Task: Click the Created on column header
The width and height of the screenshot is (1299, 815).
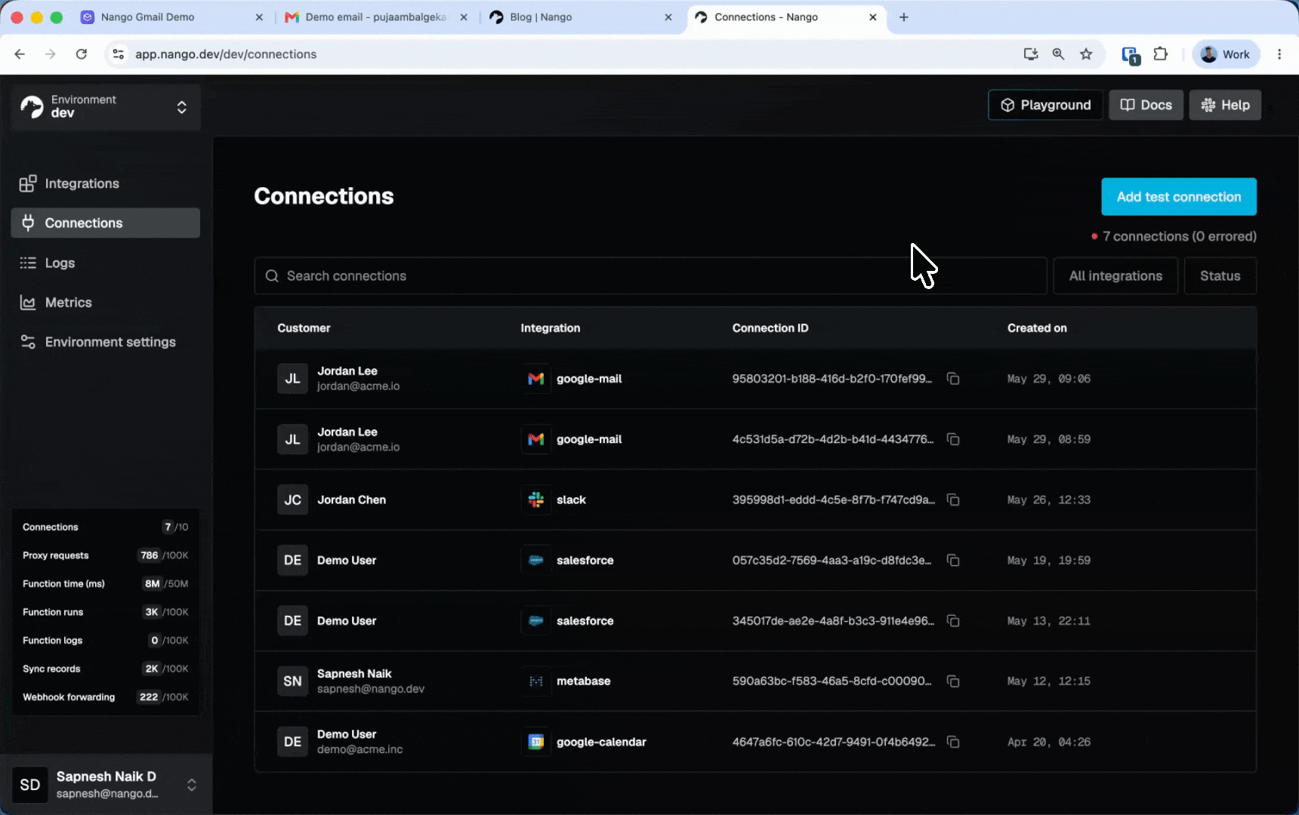Action: point(1037,328)
